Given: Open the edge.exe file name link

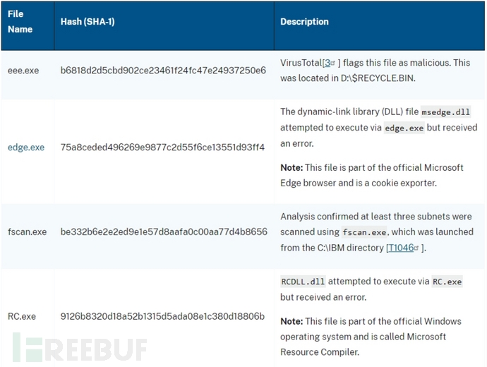Looking at the screenshot, I should click(x=26, y=148).
